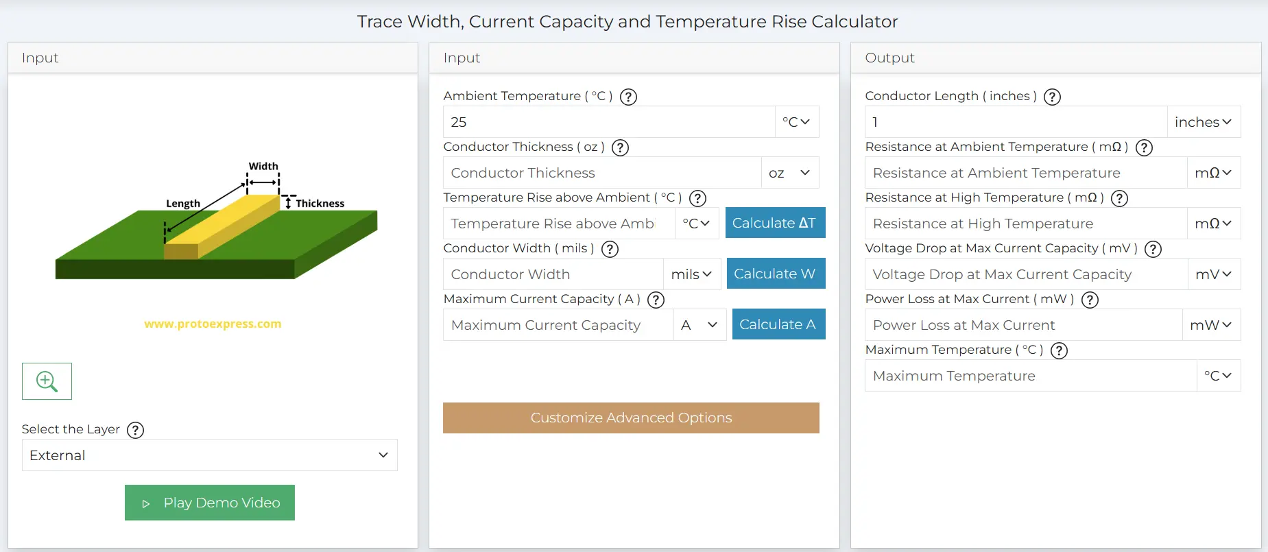Open help for Voltage Drop at Max Current
The width and height of the screenshot is (1268, 552).
(x=1153, y=249)
